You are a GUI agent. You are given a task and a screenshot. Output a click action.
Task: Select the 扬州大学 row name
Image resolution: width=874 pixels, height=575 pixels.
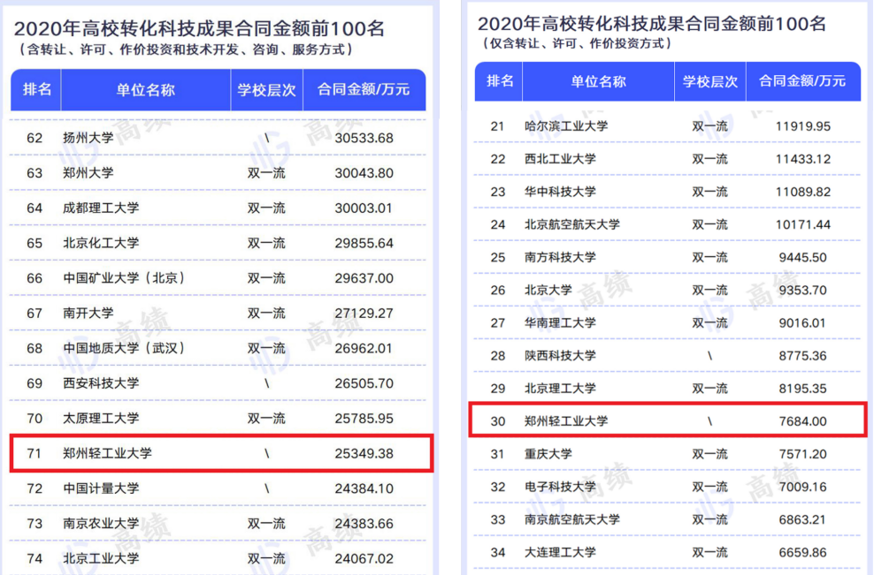tap(88, 138)
